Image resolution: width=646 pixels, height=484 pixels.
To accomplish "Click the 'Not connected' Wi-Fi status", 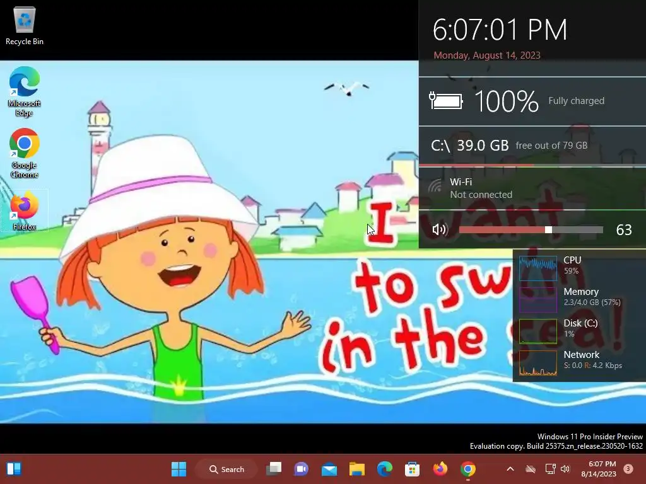I will coord(481,195).
